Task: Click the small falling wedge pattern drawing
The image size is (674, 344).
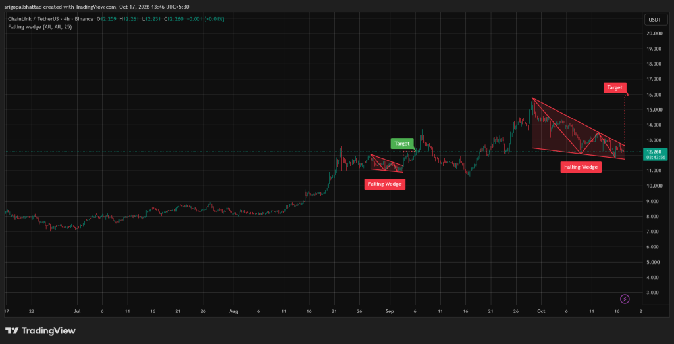Action: (x=387, y=164)
